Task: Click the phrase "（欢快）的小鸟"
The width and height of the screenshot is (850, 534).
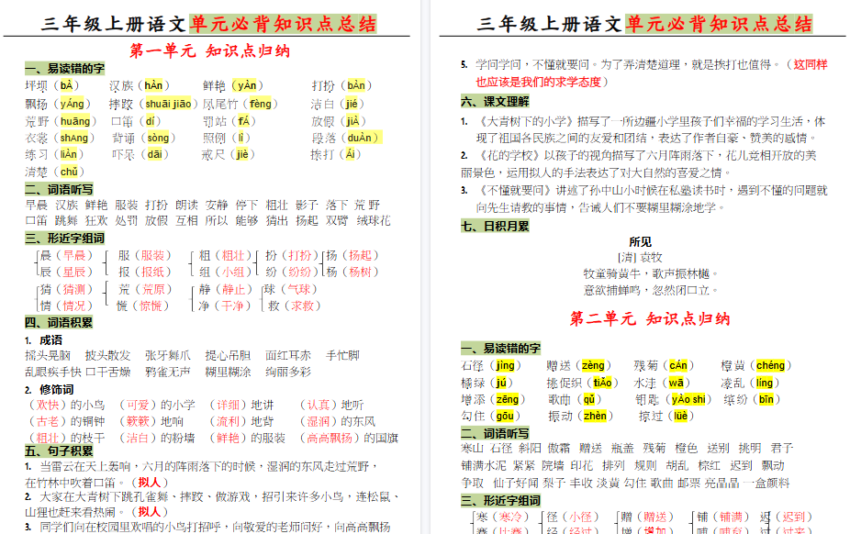Action: click(65, 405)
